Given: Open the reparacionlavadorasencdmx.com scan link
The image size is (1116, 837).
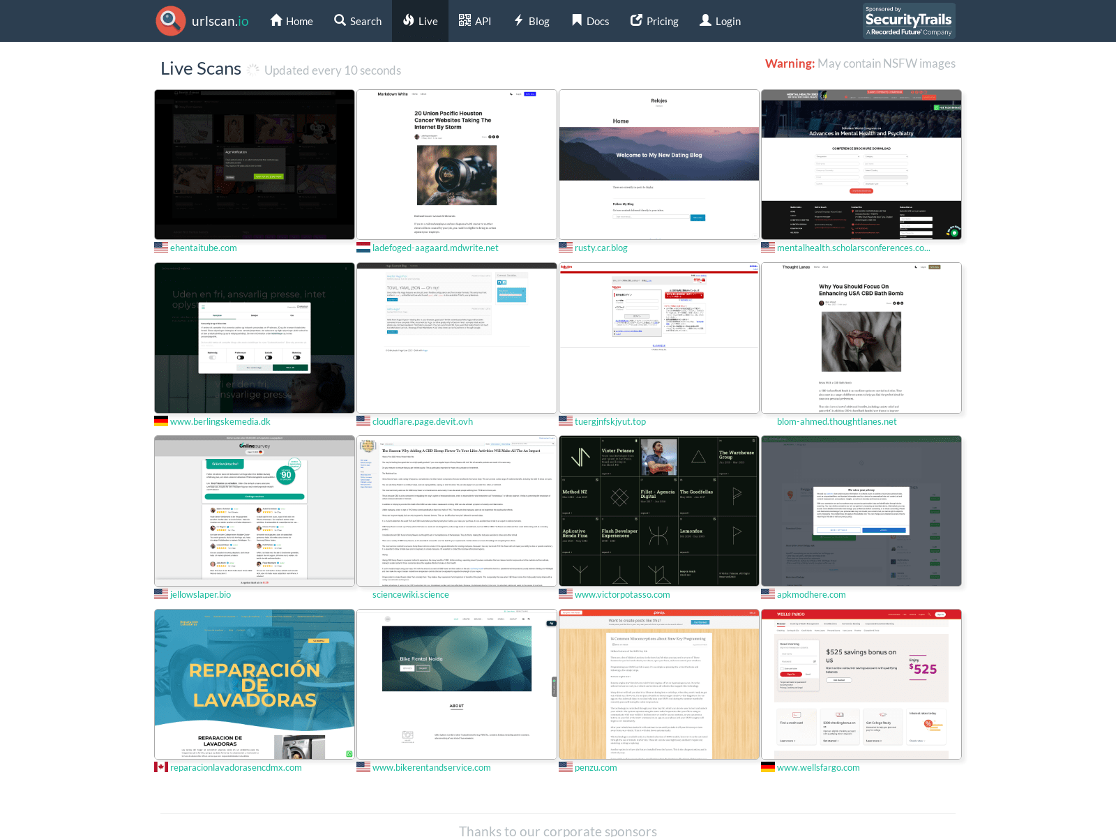Looking at the screenshot, I should coord(236,767).
